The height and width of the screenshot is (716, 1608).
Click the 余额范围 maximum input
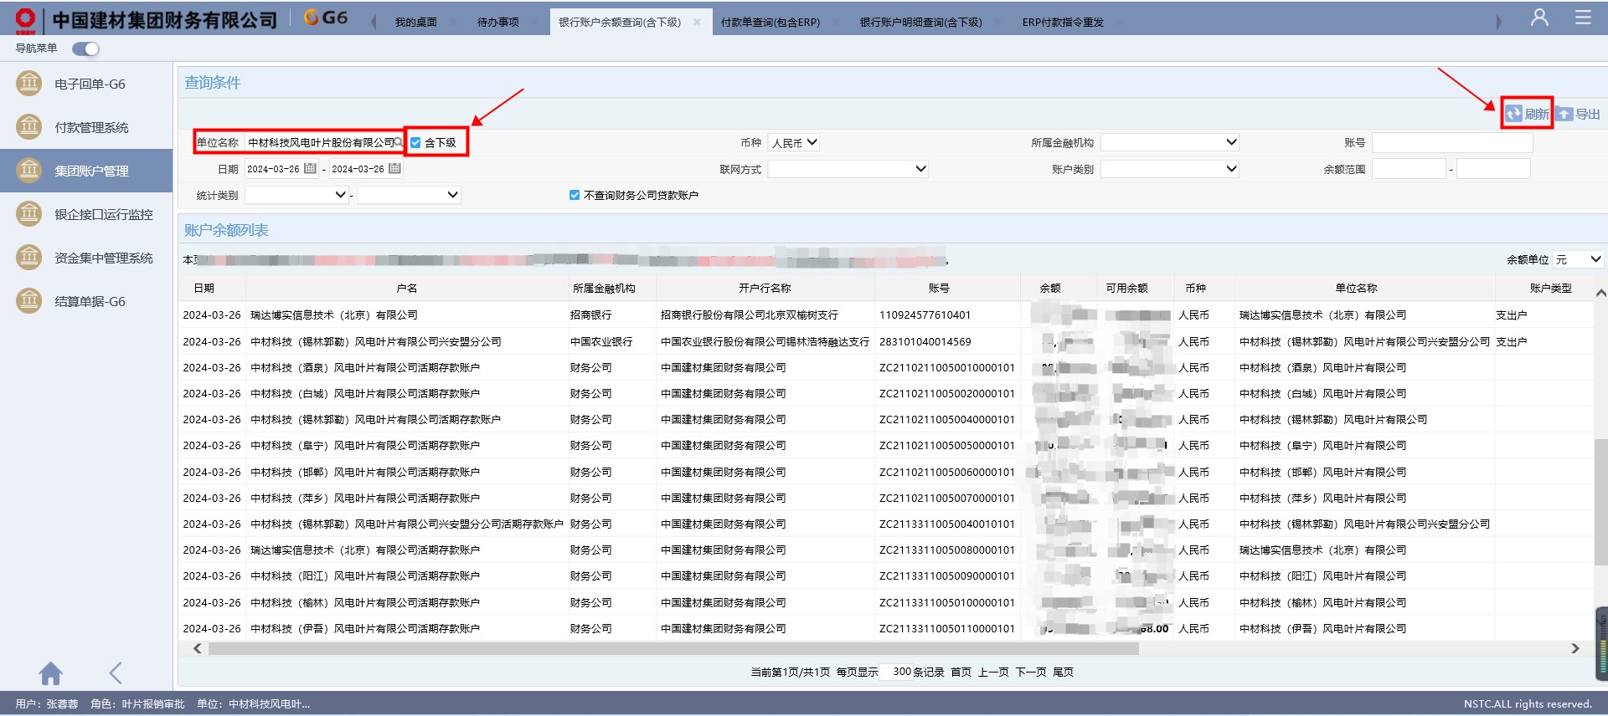pos(1493,169)
